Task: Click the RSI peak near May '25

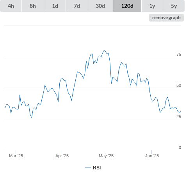Action: click(104, 50)
